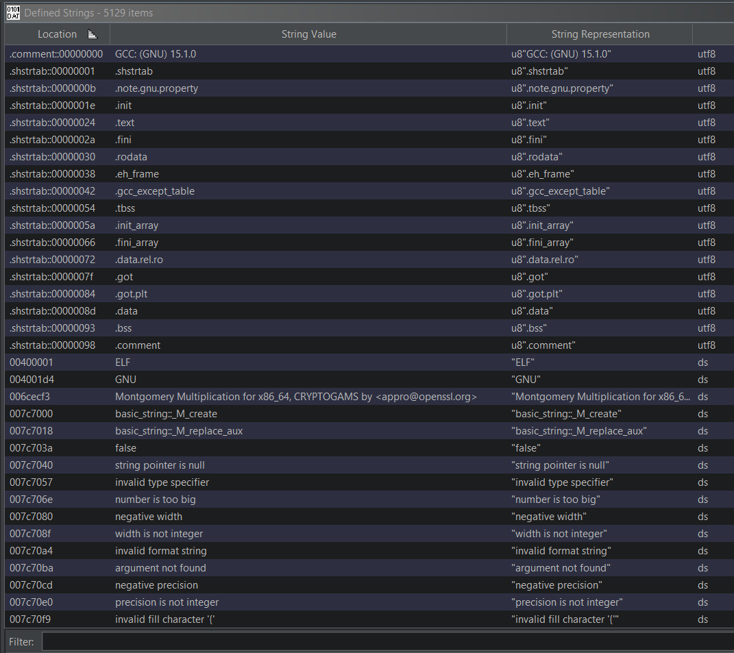Sort by the String Value column header
734x653 pixels.
tap(308, 34)
